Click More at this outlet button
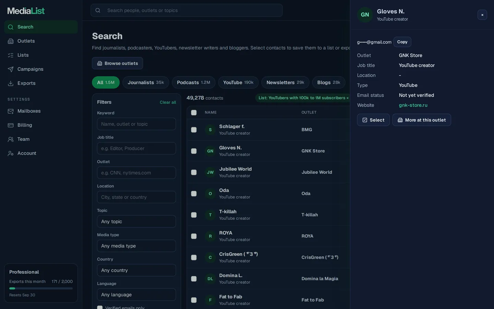This screenshot has width=494, height=309. 422,120
